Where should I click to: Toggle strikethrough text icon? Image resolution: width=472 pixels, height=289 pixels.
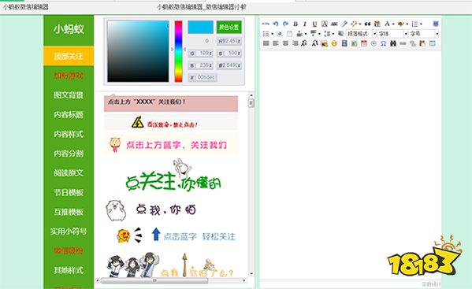[x=334, y=24]
